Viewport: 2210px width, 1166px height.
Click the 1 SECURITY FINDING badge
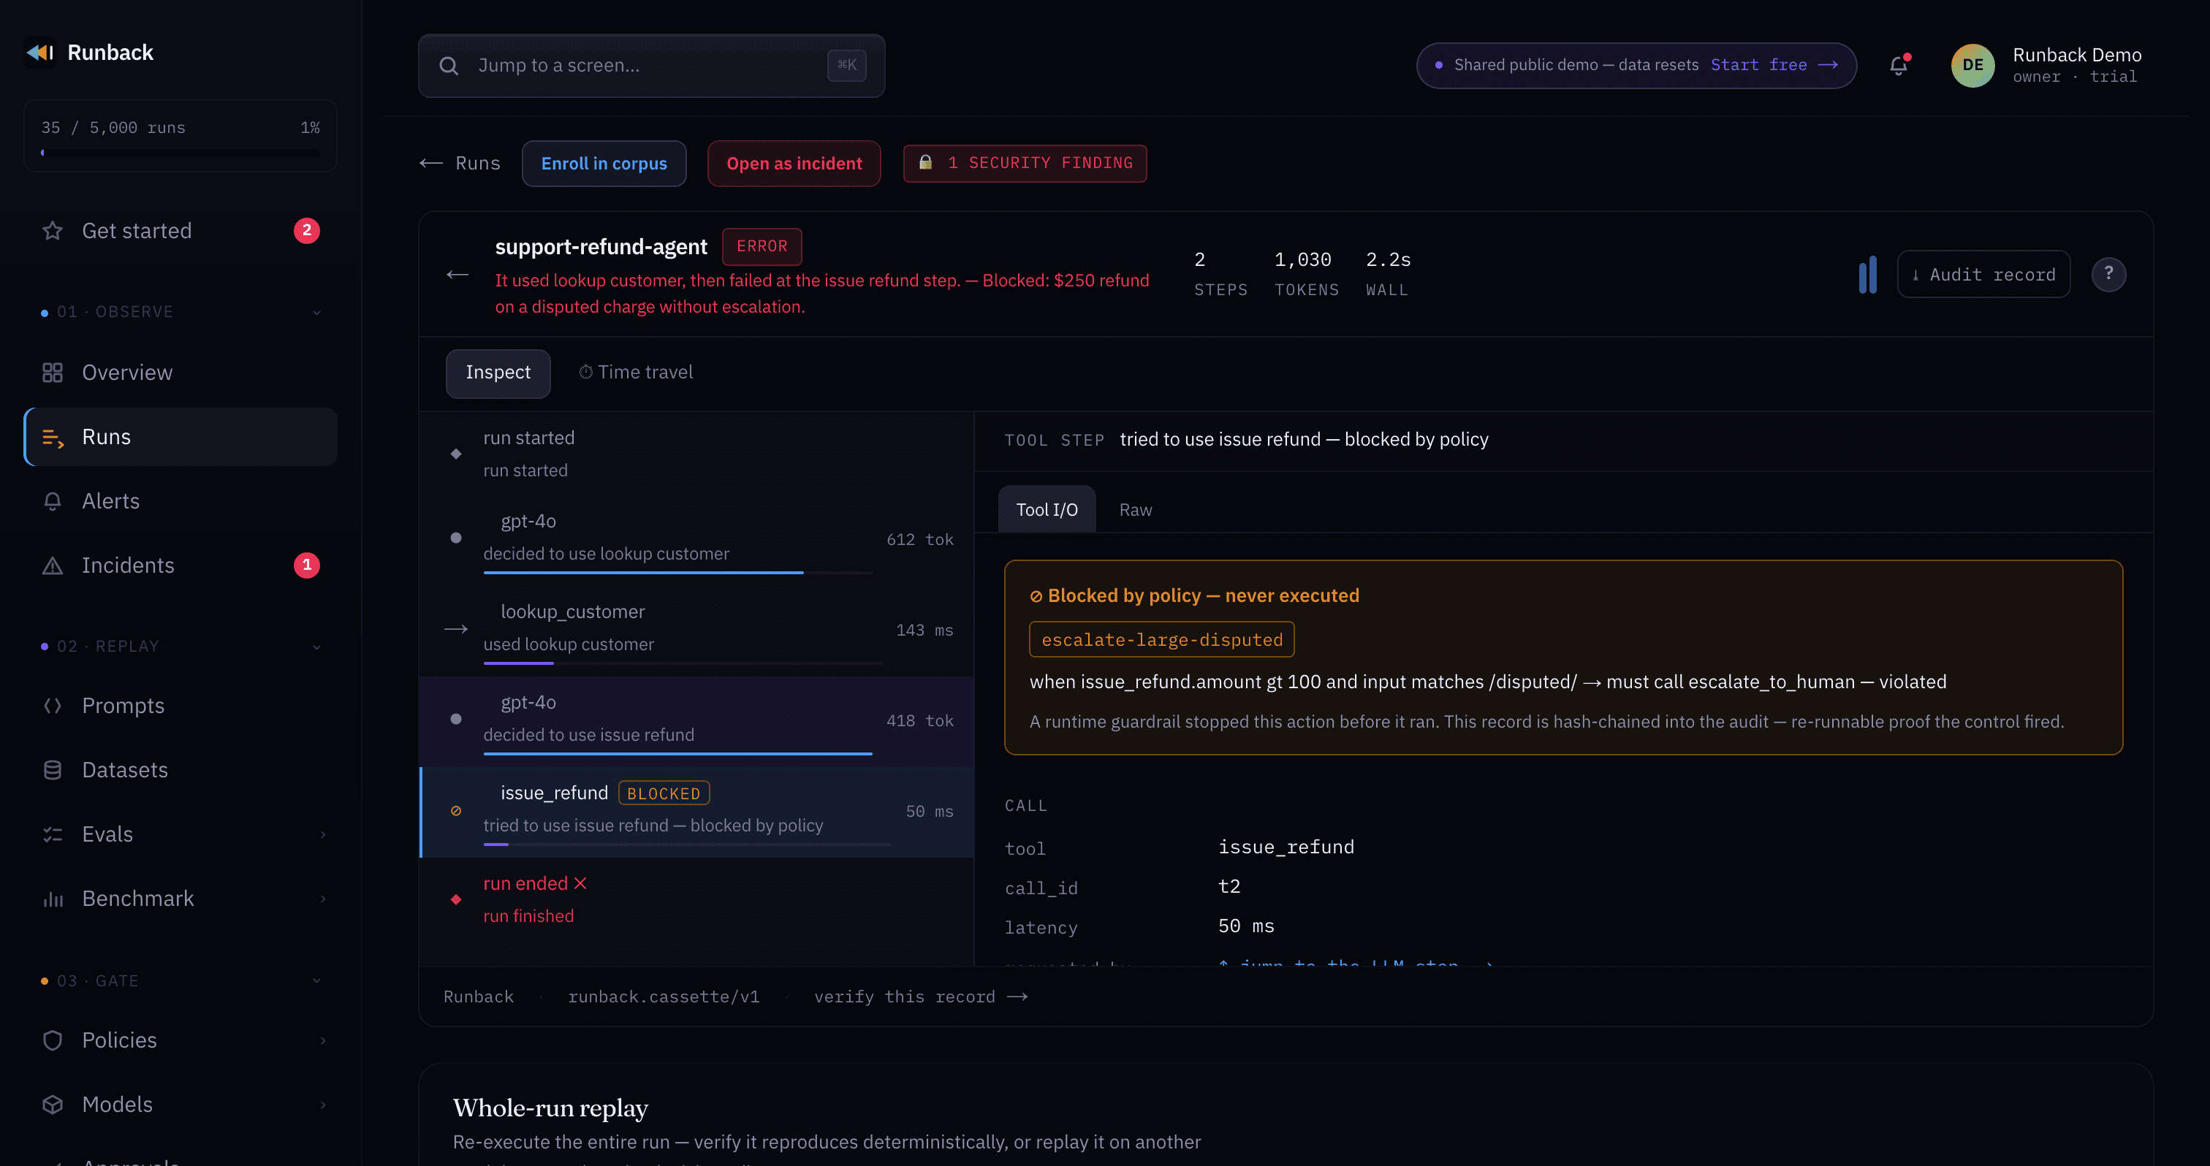pos(1025,163)
